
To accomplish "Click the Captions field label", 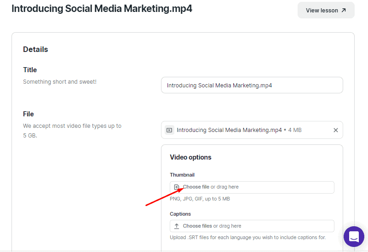I will [180, 214].
